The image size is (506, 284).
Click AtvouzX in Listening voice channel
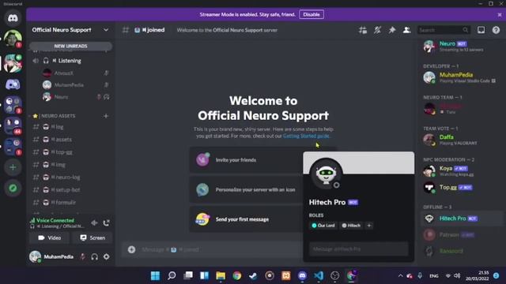pyautogui.click(x=76, y=73)
